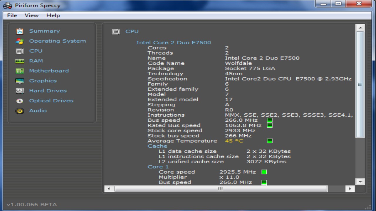The height and width of the screenshot is (211, 376).
Task: Click the Intel Core 2 Duo E7500 heading
Action: click(174, 42)
